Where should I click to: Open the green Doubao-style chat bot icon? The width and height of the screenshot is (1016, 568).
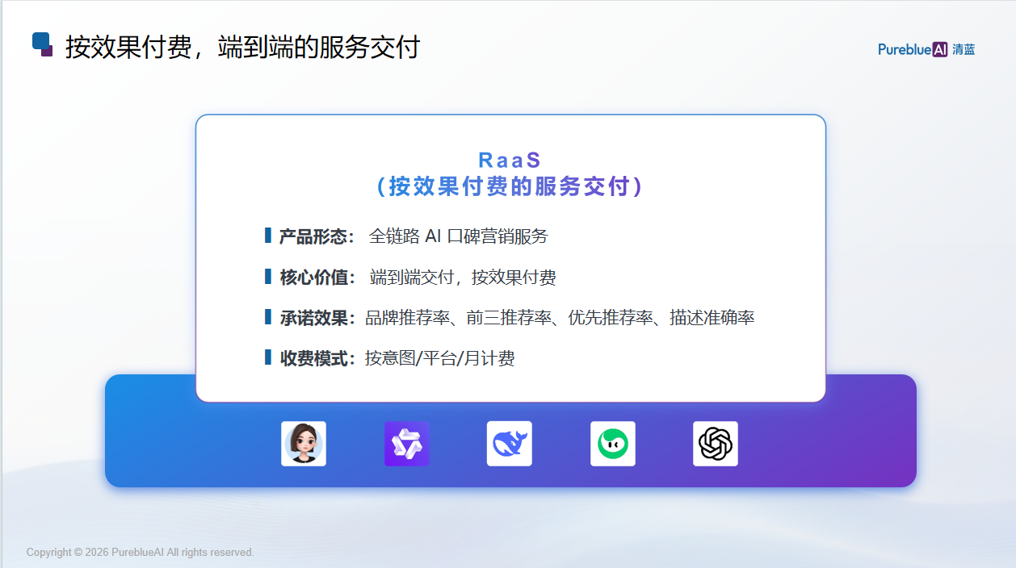[x=613, y=444]
